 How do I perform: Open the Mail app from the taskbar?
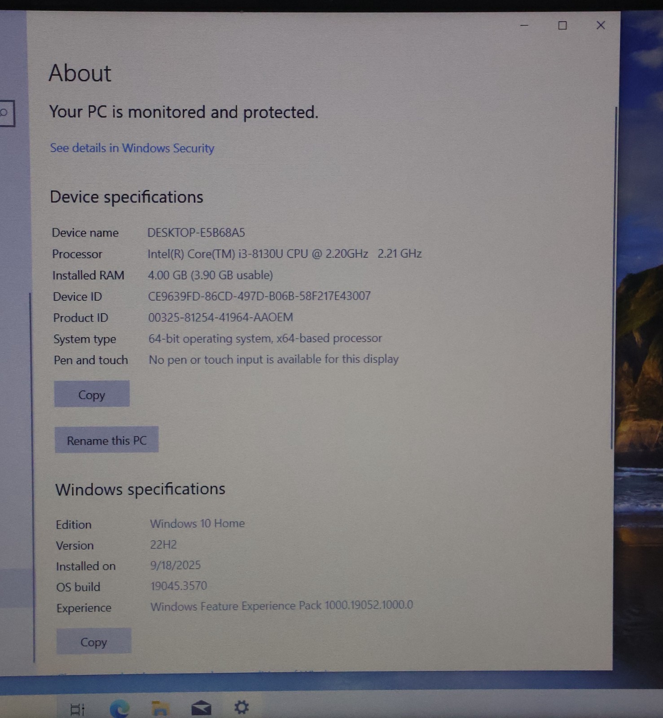pos(201,708)
